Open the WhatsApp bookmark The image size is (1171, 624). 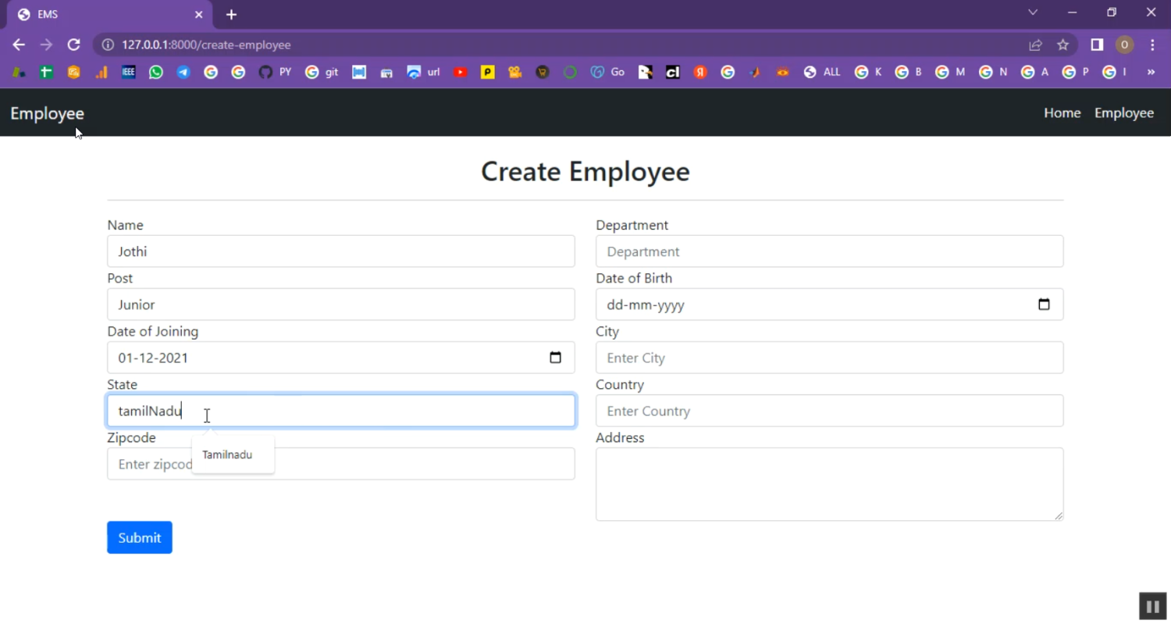point(156,73)
